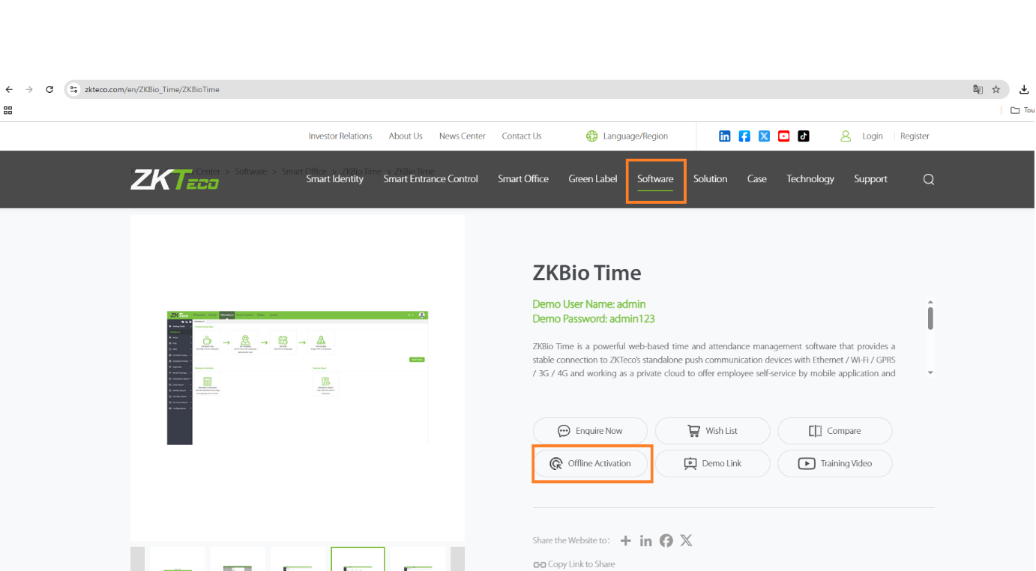Click the plus icon to share more
The height and width of the screenshot is (571, 1036).
pyautogui.click(x=626, y=540)
